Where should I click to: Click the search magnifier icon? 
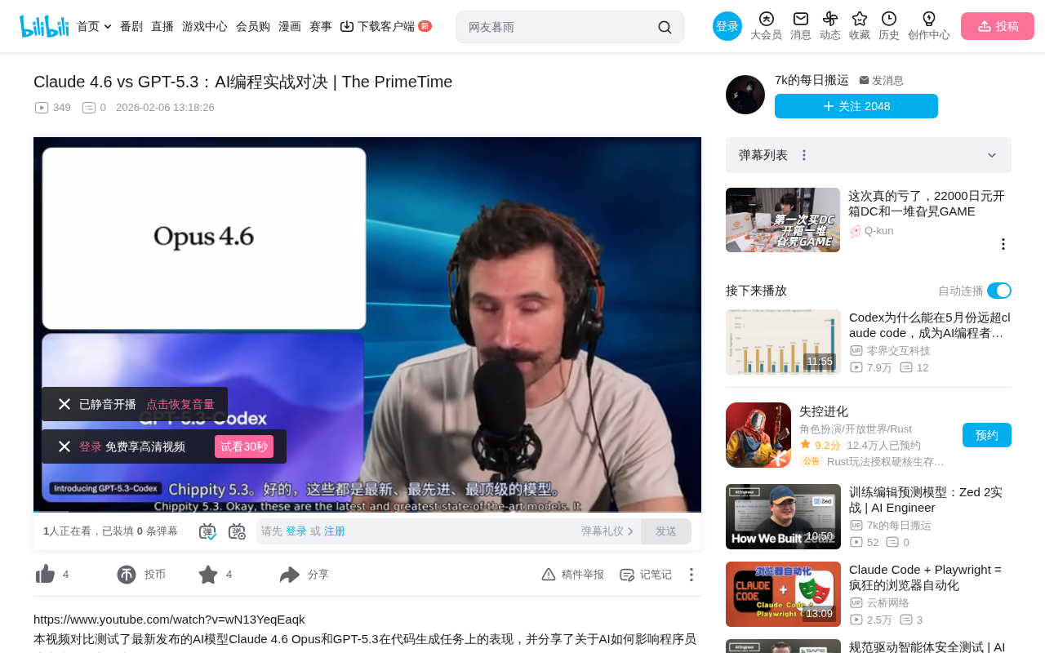pos(665,27)
